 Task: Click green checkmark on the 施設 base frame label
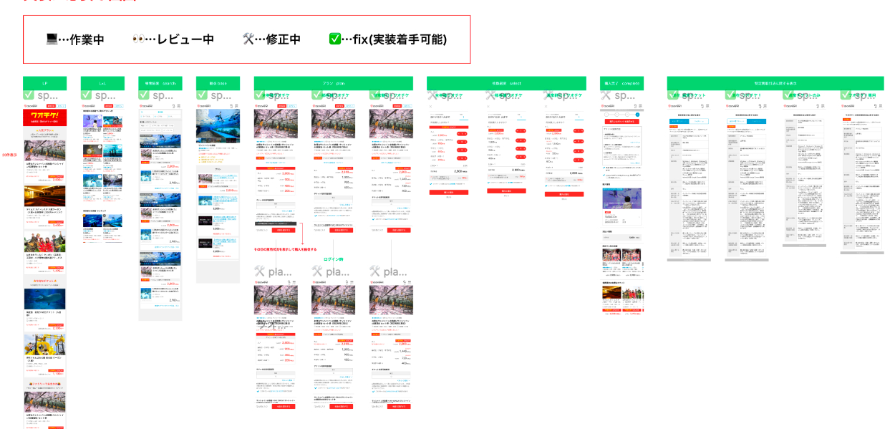click(203, 95)
